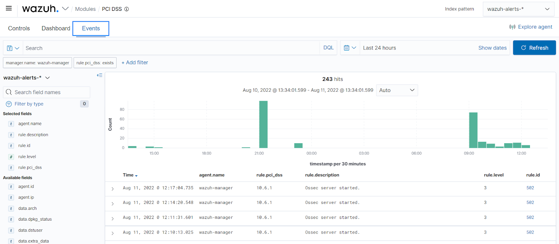Open the saved queries menu icon
The width and height of the screenshot is (559, 244).
[13, 48]
